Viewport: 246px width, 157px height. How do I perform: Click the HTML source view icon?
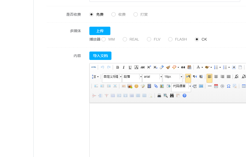94,67
